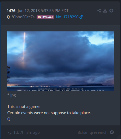Viewport: 121px width, 139px height.
Task: Click the 7y, 1d, 7h, 3m ago text
Action: [24, 132]
